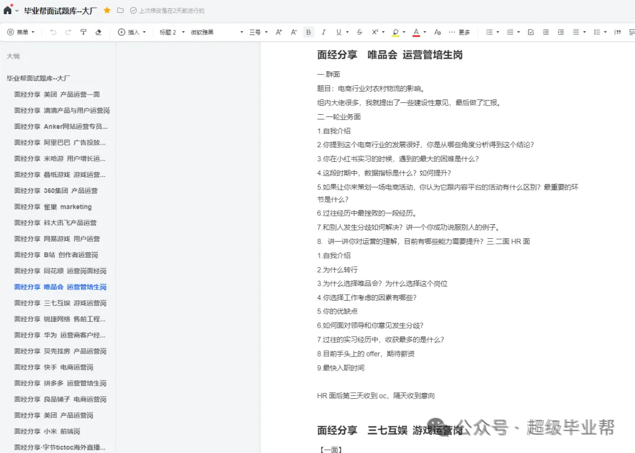Screen dimensions: 635x453
Task: Insert a to-do checkbox list
Action: tap(531, 32)
